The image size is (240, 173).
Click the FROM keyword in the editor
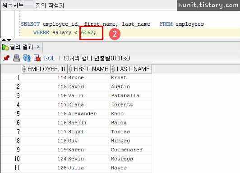pyautogui.click(x=166, y=24)
